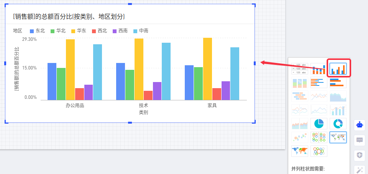Select the stacked horizontal bar chart
Screen dimensions: 368x174
319,83
